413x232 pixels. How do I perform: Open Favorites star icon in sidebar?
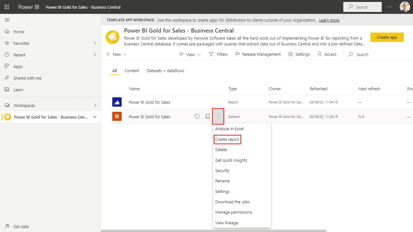click(7, 43)
